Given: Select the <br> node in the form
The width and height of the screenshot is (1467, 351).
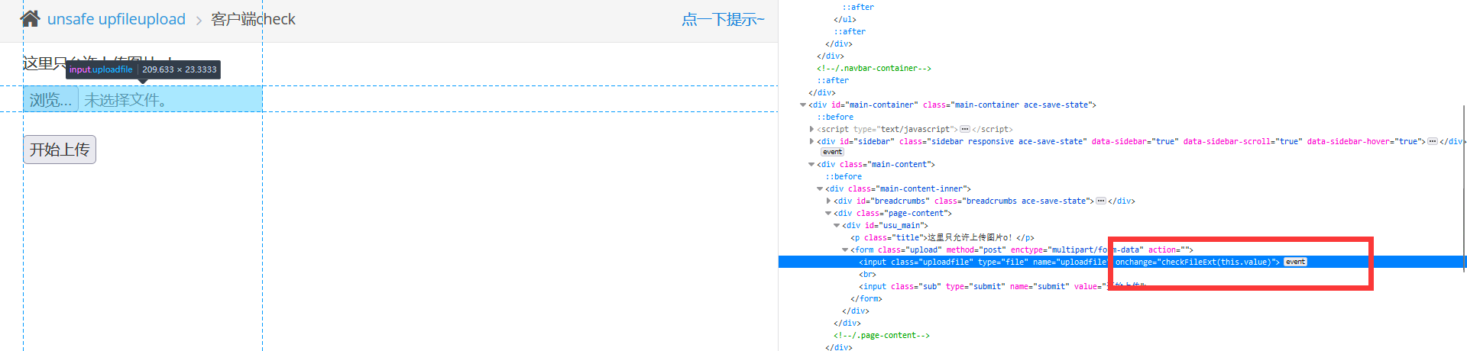Looking at the screenshot, I should (867, 275).
